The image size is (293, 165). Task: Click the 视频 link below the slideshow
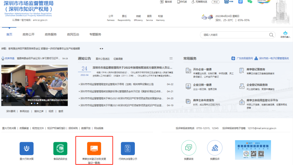tap(51, 111)
